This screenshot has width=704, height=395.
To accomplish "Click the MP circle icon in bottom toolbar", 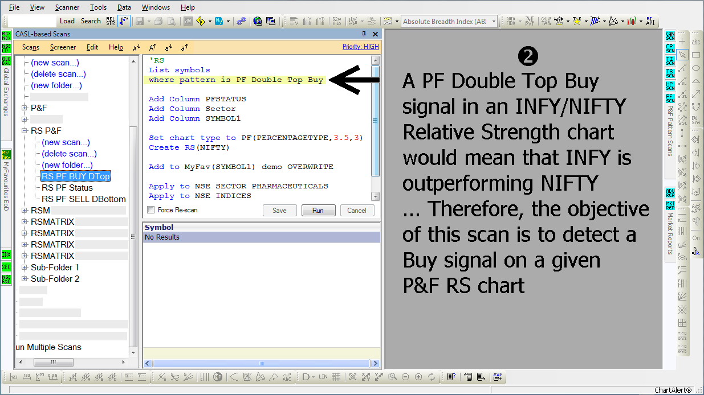I will (x=218, y=377).
